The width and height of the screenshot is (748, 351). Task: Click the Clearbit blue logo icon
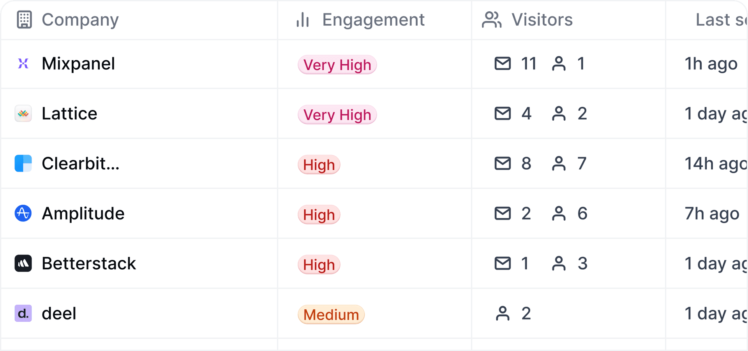[x=23, y=163]
